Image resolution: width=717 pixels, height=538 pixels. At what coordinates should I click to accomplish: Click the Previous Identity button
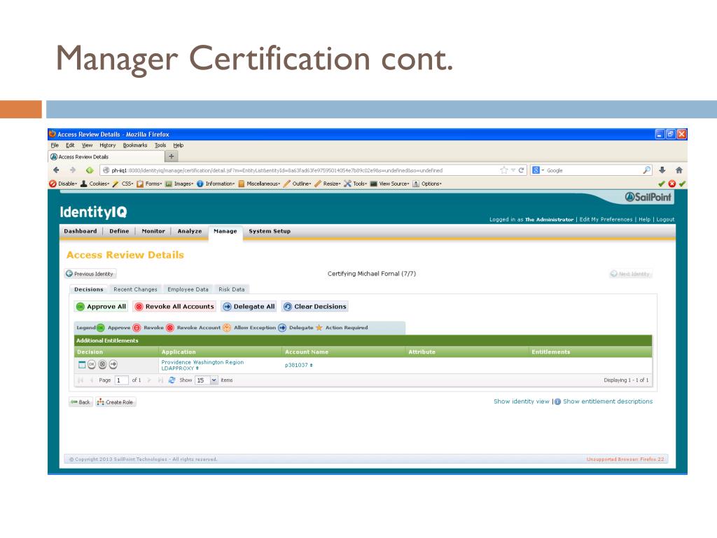point(90,274)
